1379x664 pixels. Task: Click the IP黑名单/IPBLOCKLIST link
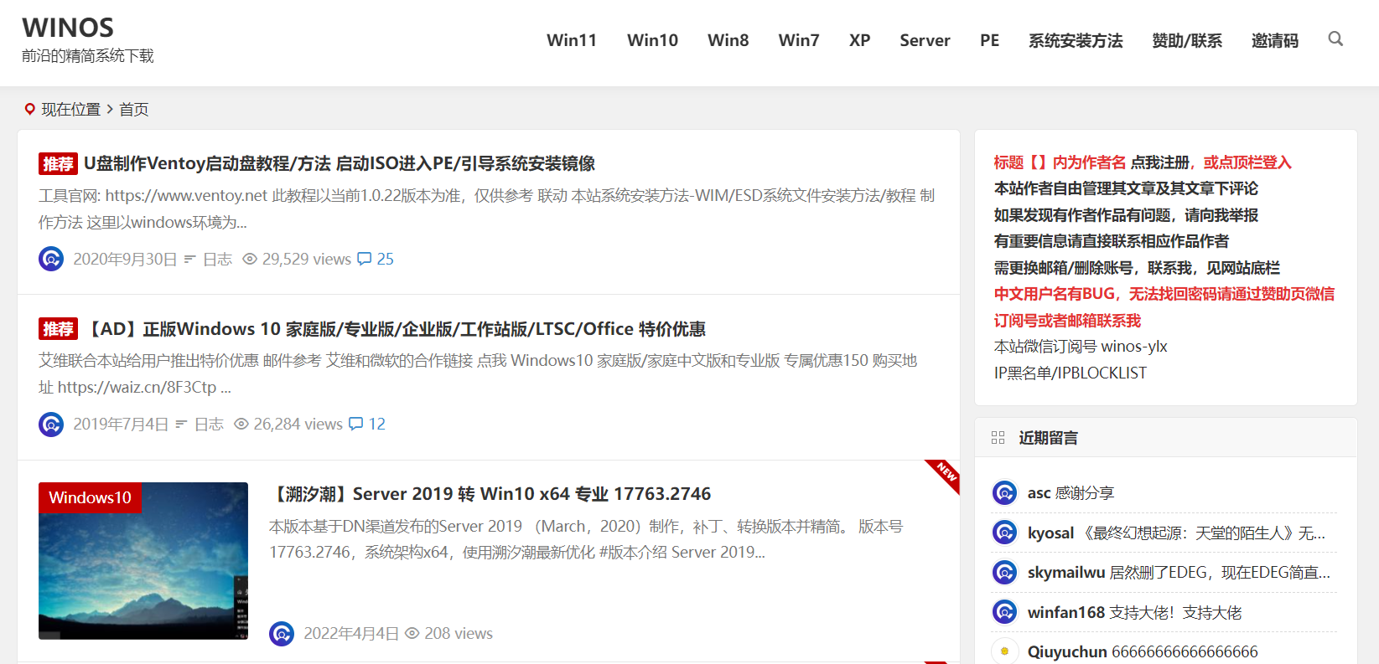[1070, 373]
